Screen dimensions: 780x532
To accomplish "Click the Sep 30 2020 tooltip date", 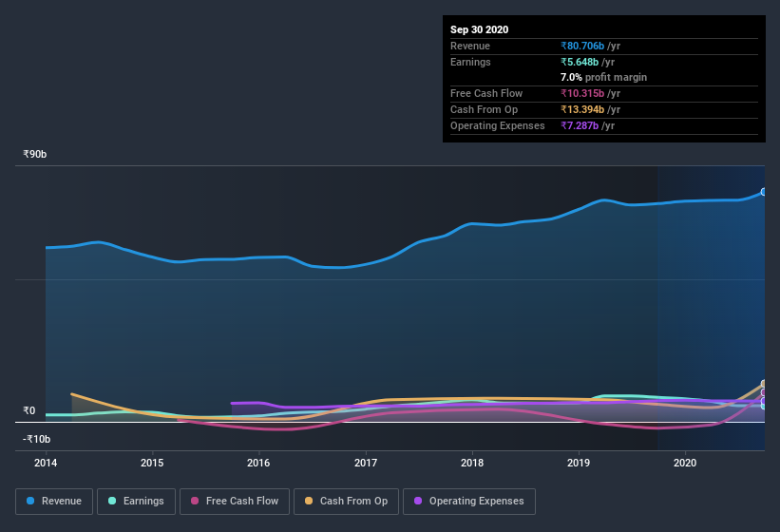I will [480, 29].
